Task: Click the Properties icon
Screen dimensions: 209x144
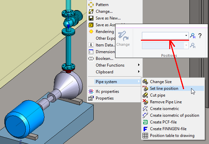Action: click(91, 98)
